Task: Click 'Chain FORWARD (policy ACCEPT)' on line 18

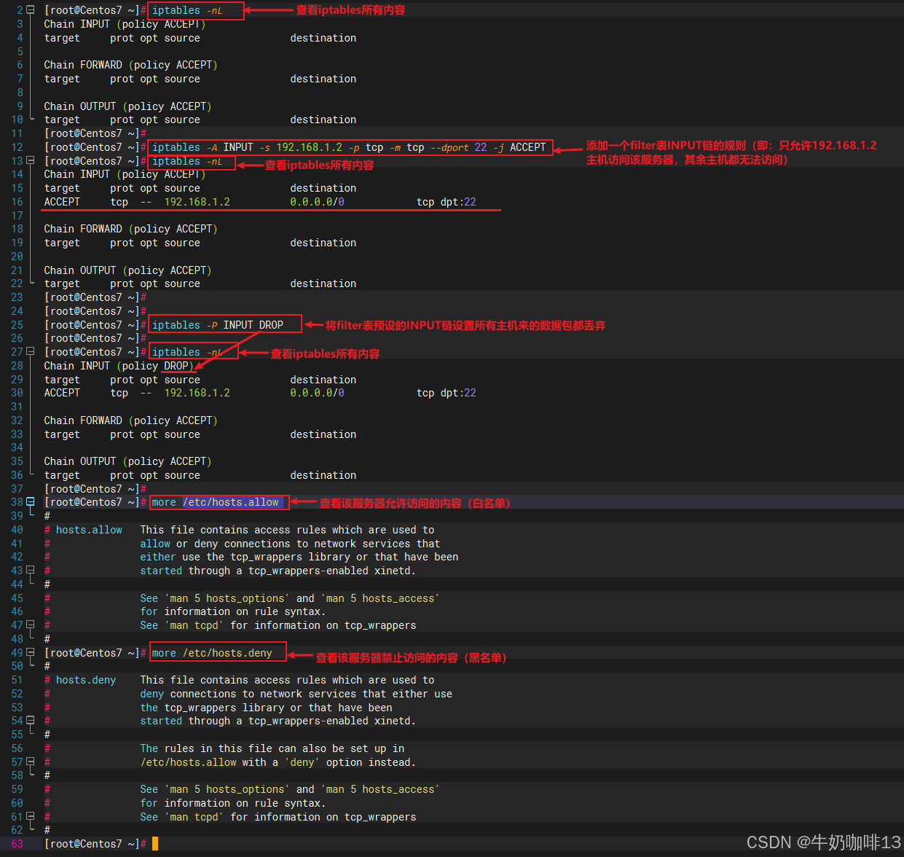Action: click(130, 229)
